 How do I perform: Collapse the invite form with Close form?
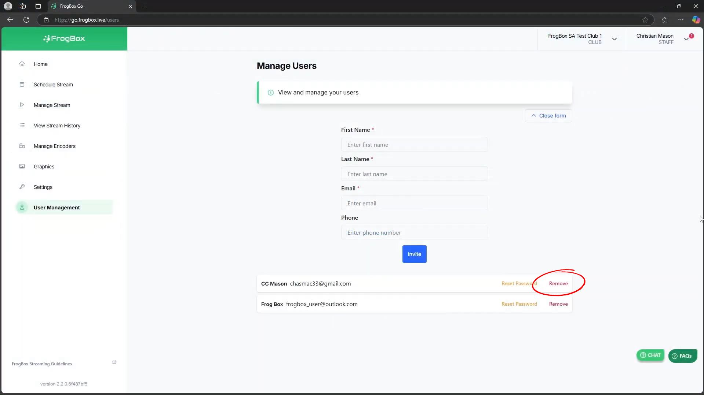[548, 116]
